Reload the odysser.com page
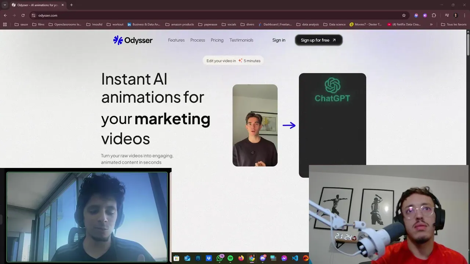 [x=23, y=15]
